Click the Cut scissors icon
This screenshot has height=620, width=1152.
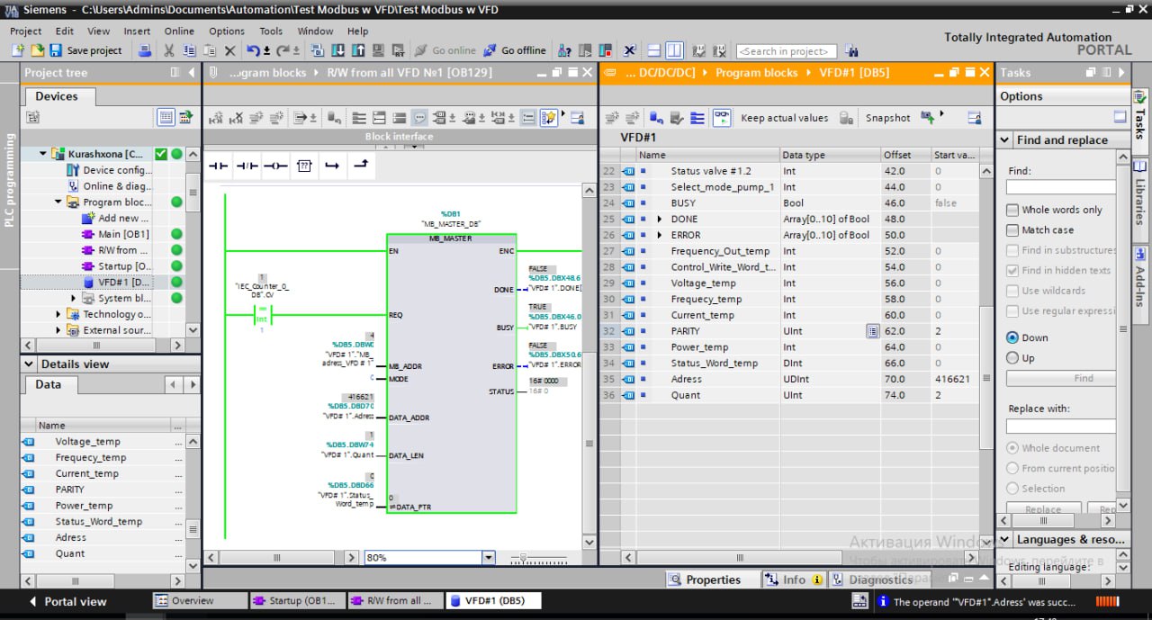pos(167,50)
